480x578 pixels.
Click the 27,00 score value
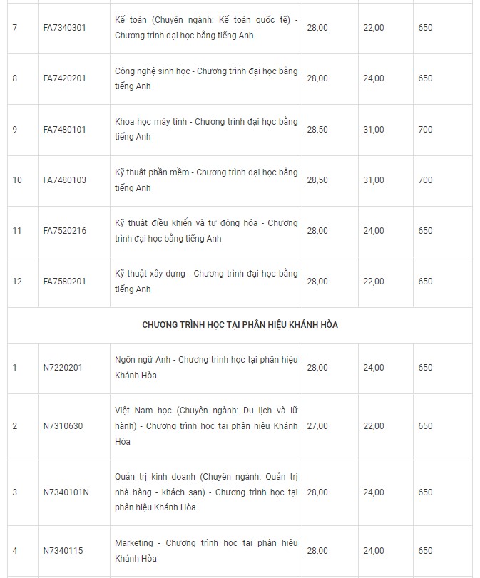click(x=317, y=426)
